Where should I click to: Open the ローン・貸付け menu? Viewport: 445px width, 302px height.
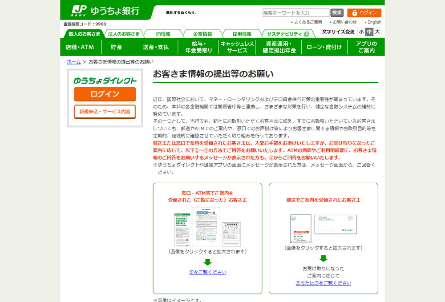pyautogui.click(x=324, y=47)
